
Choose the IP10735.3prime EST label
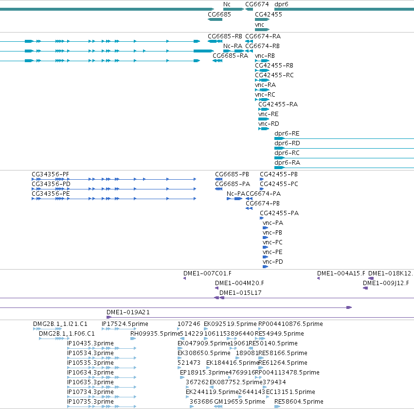(x=90, y=402)
